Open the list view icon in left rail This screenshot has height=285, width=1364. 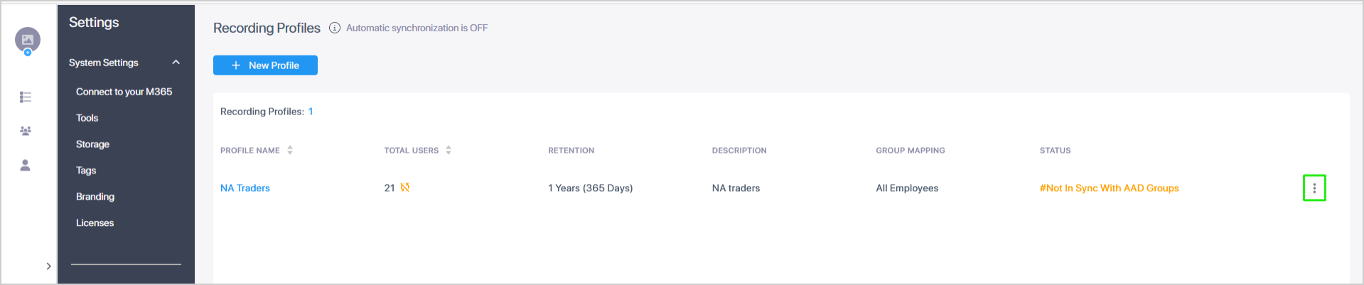[x=26, y=97]
